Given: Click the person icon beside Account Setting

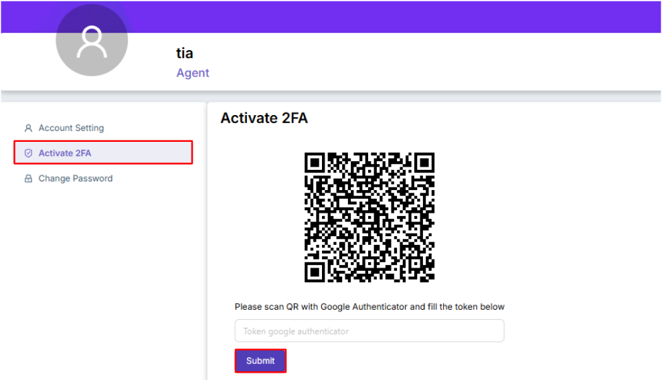Looking at the screenshot, I should coord(28,128).
